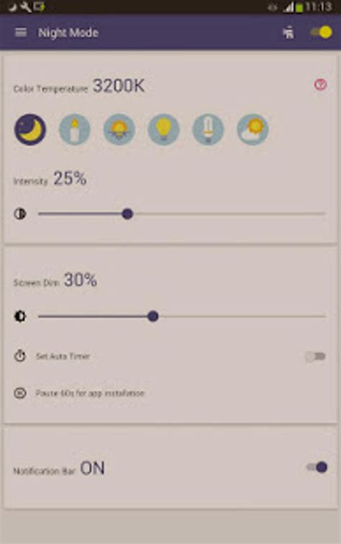341x544 pixels.
Task: Tap the Set Auto Timer label
Action: click(x=63, y=356)
